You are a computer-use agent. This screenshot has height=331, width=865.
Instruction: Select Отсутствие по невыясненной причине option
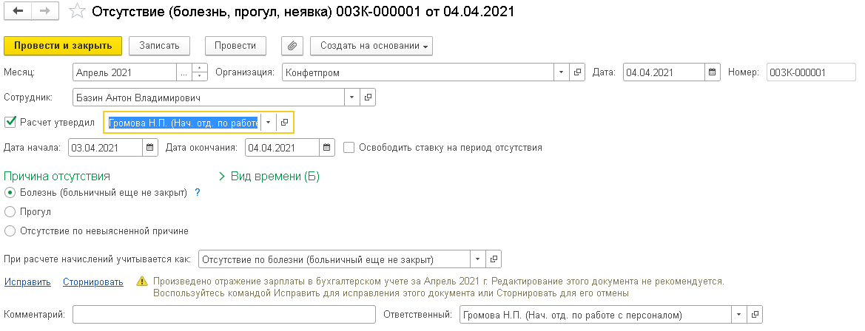[x=10, y=231]
